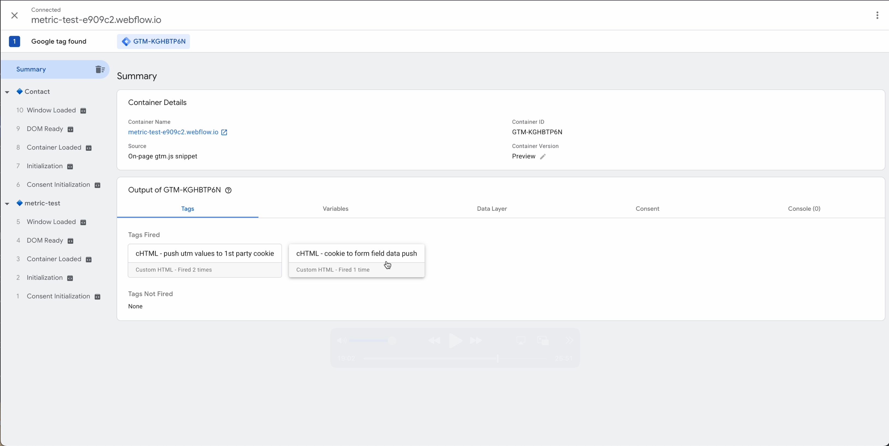This screenshot has width=889, height=446.
Task: Click the play button in the video overlay
Action: click(455, 341)
